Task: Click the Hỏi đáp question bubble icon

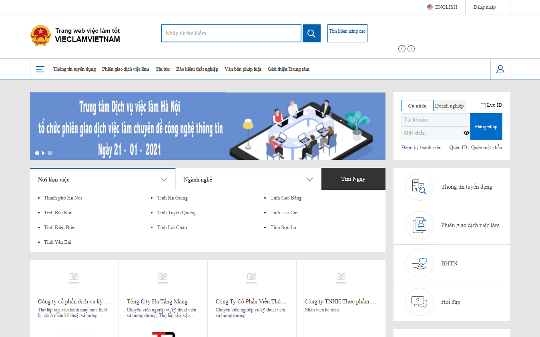Action: point(420,302)
